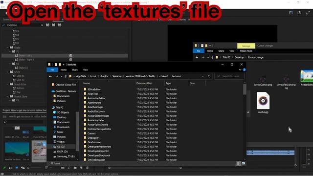
Task: Click Back arrow in textures Explorer window
Action: [50, 76]
